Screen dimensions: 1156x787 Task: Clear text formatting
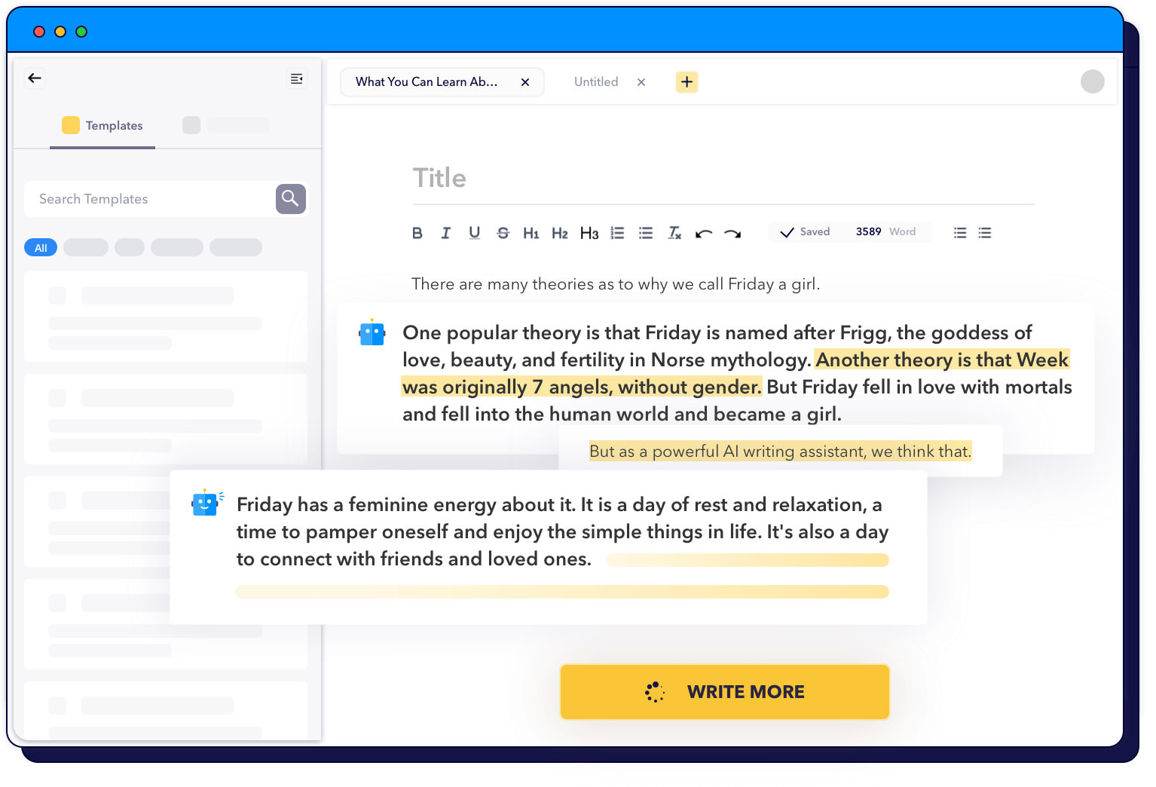pyautogui.click(x=674, y=233)
